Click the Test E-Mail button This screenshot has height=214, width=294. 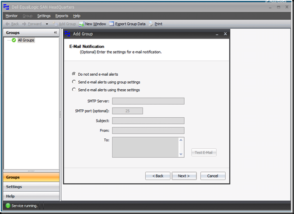pos(204,152)
